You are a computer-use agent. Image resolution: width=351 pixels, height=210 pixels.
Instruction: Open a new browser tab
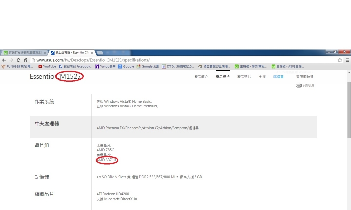pos(100,53)
